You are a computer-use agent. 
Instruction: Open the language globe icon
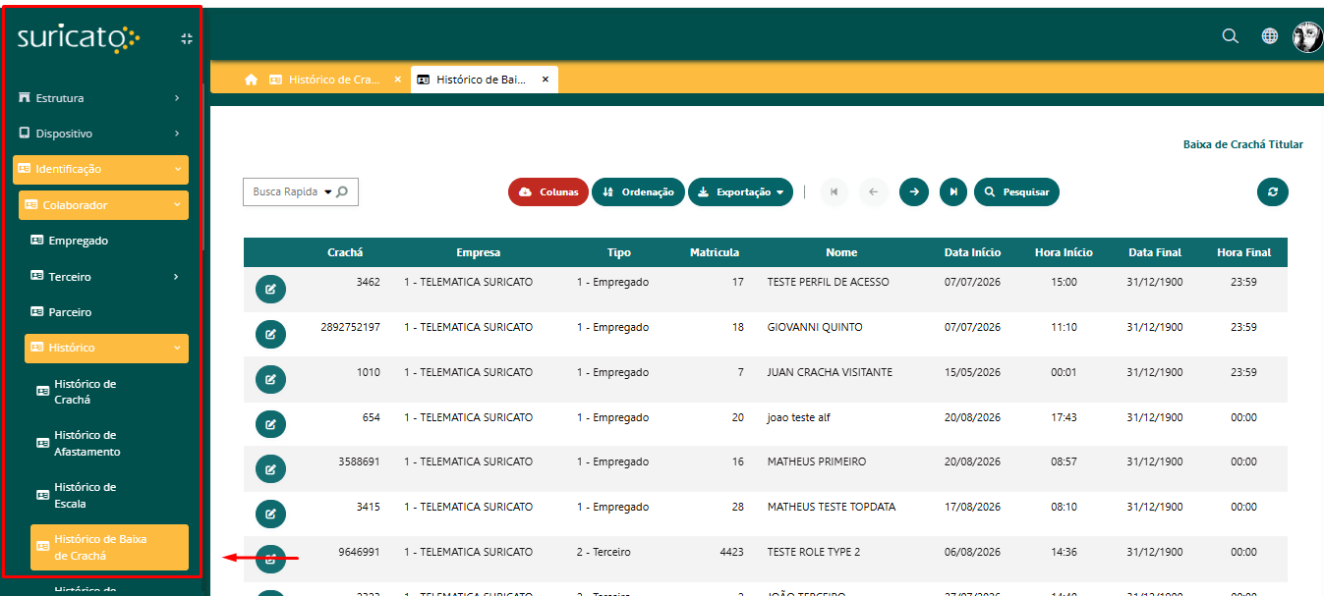[x=1270, y=36]
